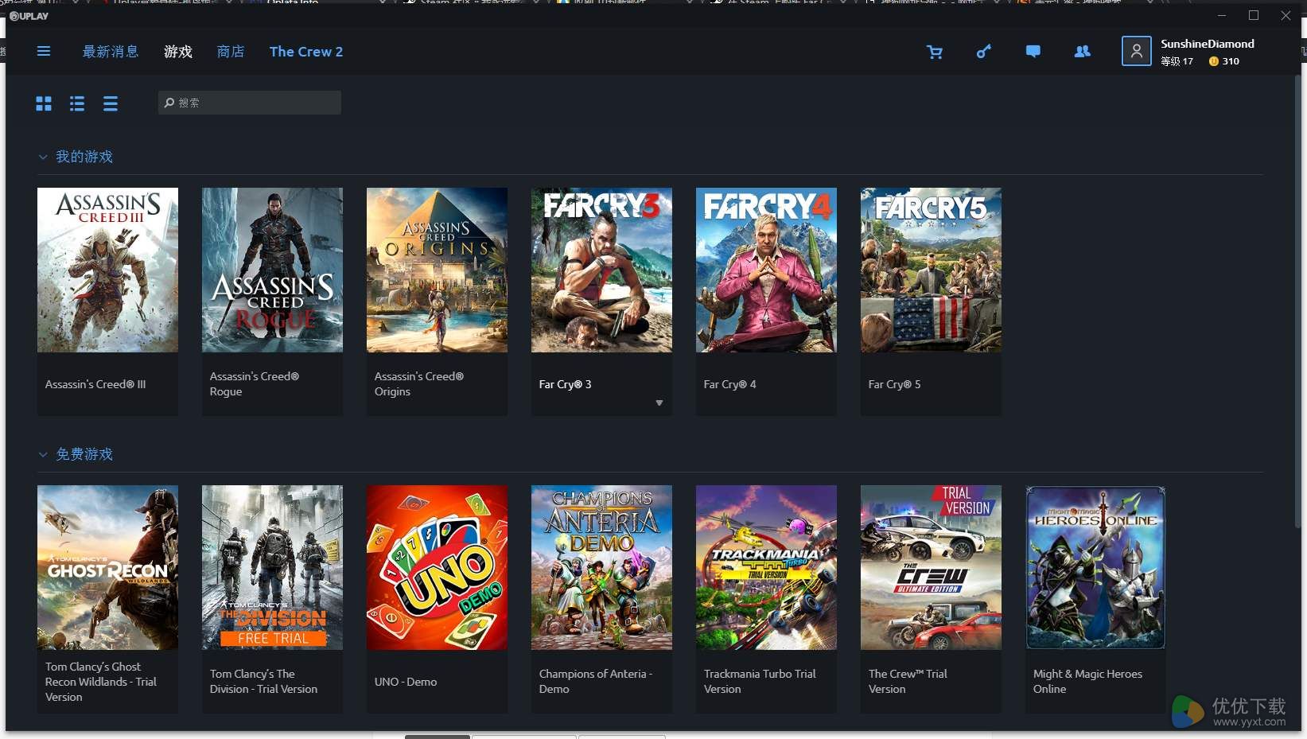1307x739 pixels.
Task: Click the 等级 17 level text
Action: pyautogui.click(x=1177, y=61)
